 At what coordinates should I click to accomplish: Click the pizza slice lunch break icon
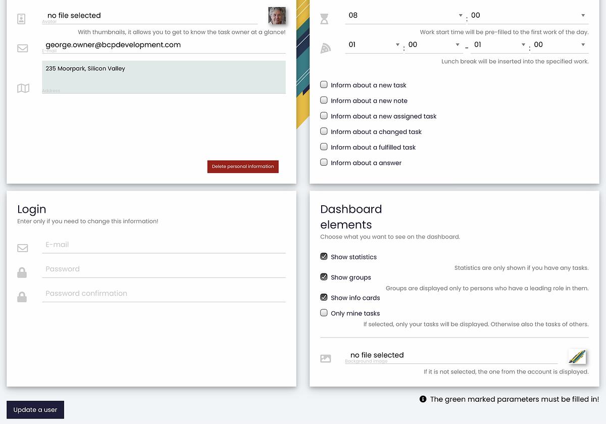[326, 49]
